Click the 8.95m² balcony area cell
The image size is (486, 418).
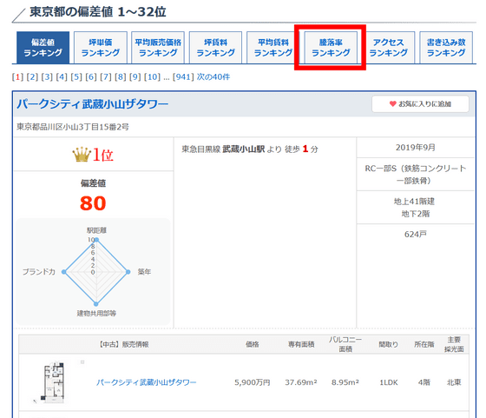[x=345, y=382]
